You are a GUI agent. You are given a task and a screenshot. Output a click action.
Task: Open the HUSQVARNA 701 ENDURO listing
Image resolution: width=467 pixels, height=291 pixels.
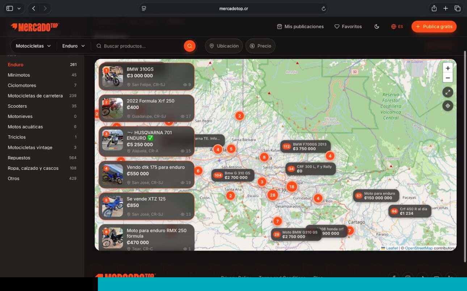tap(147, 141)
